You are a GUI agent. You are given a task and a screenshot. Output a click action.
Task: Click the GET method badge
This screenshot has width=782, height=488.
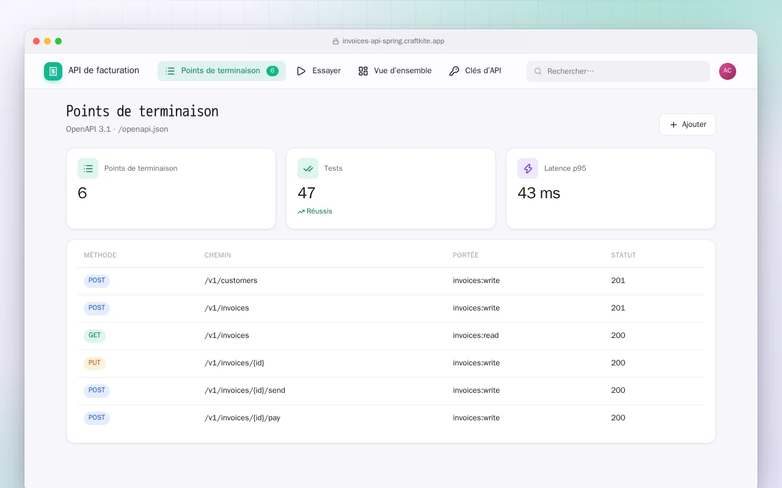coord(95,336)
